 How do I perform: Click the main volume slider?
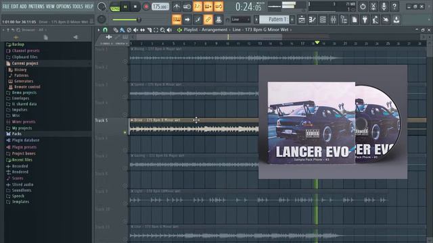click(x=127, y=20)
